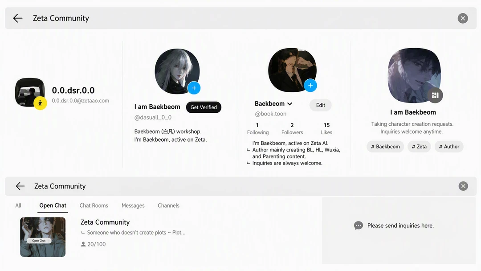481x271 pixels.
Task: Open the Zeta Community open chat thumbnail
Action: [43, 237]
